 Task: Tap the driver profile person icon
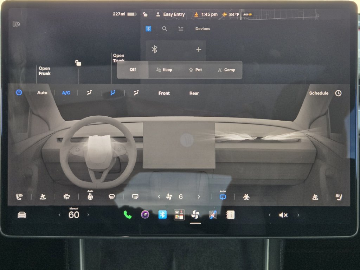(x=158, y=14)
